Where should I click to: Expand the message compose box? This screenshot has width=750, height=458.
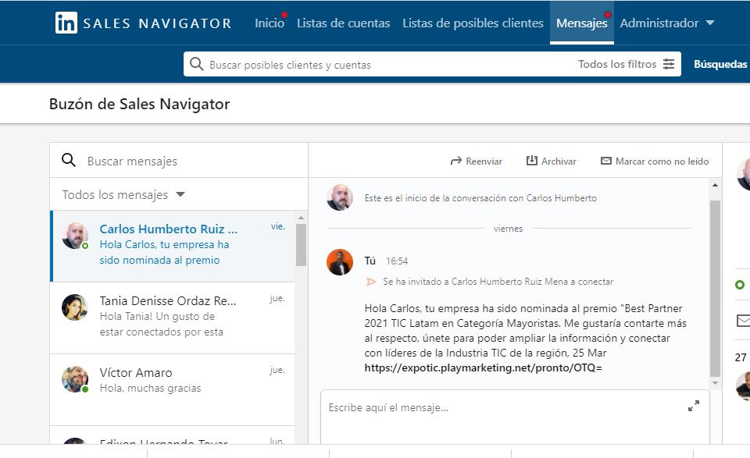[694, 406]
